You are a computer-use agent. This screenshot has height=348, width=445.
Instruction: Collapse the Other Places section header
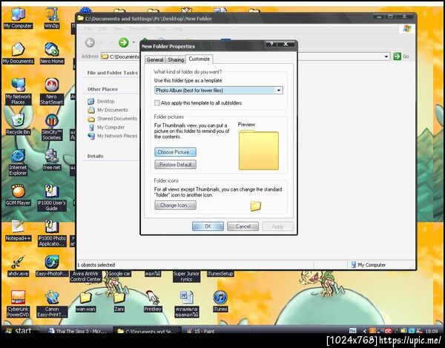tap(102, 89)
